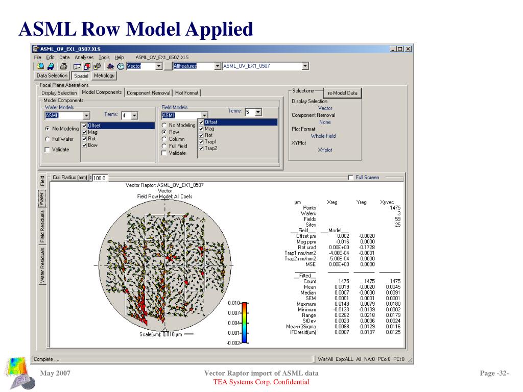Viewport: 523px width, 392px height.
Task: Click the re-Model Data button
Action: [x=343, y=93]
